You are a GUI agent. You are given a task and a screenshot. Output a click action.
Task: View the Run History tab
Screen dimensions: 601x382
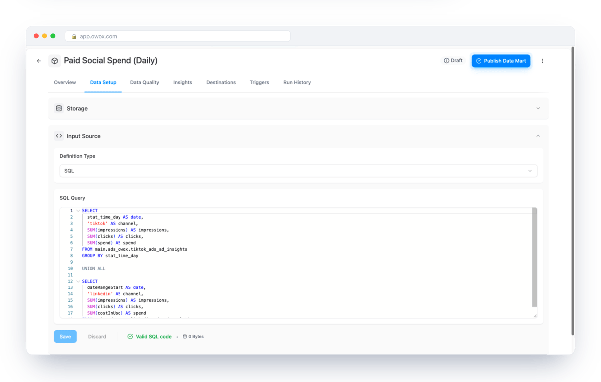(297, 82)
